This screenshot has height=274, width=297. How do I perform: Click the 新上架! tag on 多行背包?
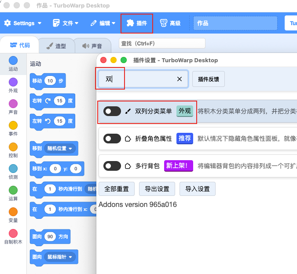[x=179, y=166]
